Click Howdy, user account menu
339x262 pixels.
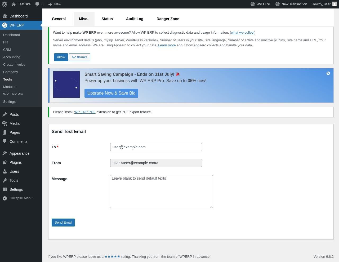324,4
